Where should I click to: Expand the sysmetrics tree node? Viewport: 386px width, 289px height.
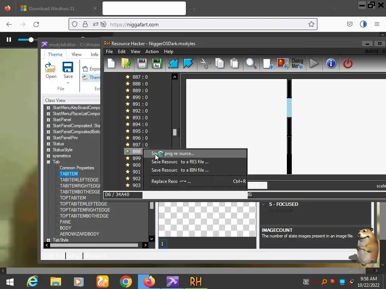click(x=48, y=156)
